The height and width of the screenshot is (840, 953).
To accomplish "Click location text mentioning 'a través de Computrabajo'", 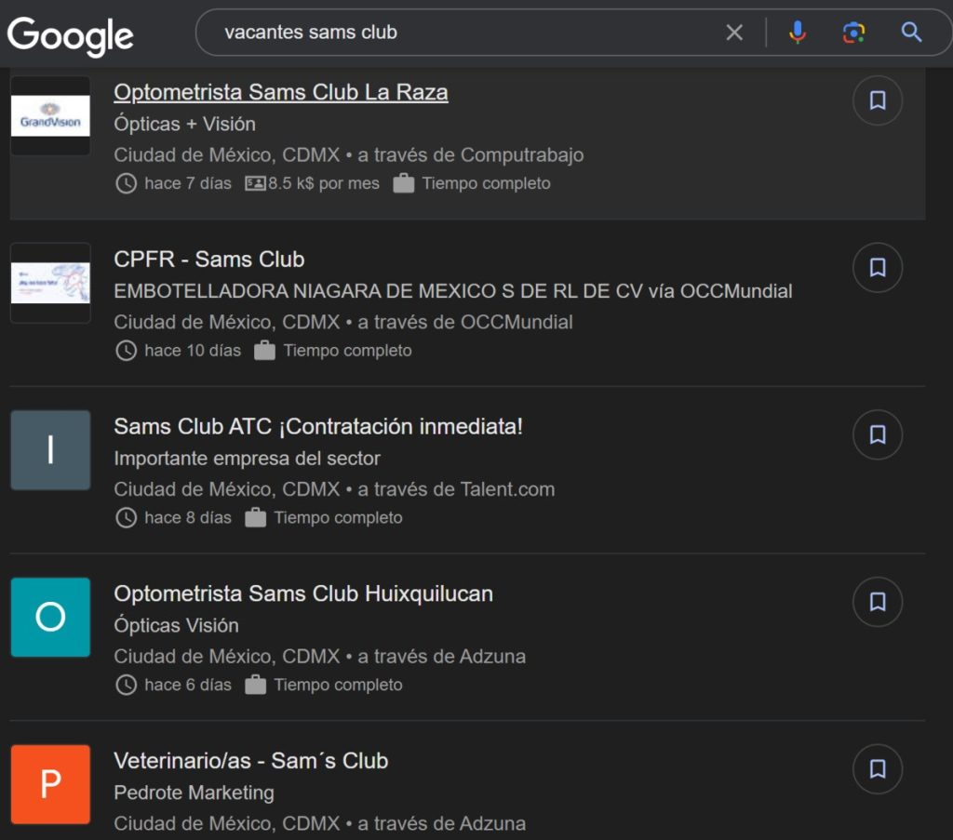I will (x=349, y=154).
